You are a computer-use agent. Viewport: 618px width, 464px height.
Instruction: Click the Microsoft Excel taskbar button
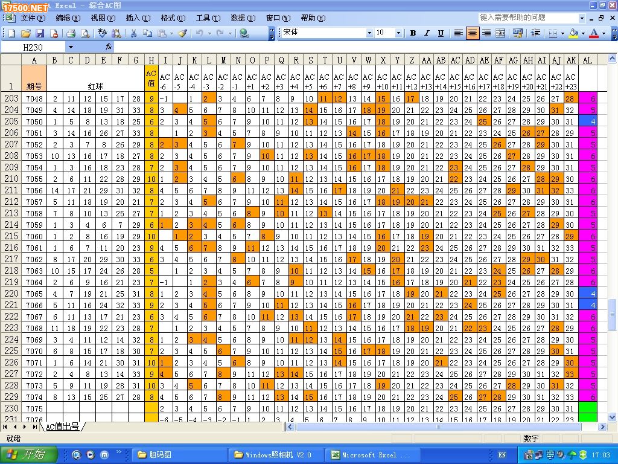coord(374,454)
